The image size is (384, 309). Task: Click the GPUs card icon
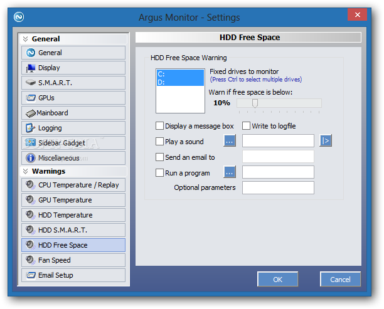coord(31,98)
